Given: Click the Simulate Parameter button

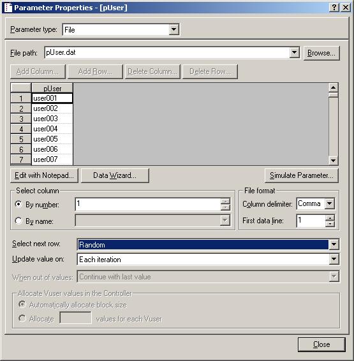Looking at the screenshot, I should click(302, 175).
